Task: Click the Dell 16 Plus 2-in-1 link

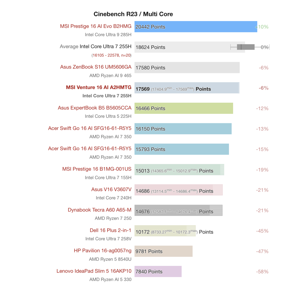Action: click(x=111, y=230)
